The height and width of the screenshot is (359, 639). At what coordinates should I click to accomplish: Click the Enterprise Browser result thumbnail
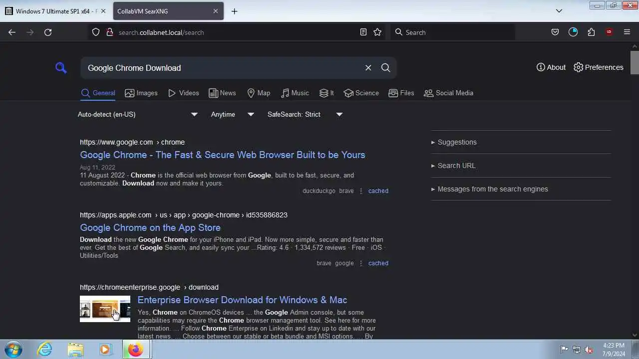pos(105,309)
